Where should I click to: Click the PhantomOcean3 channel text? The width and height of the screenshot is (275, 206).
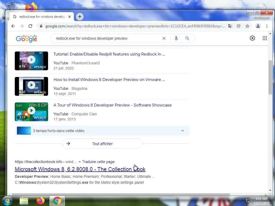click(x=86, y=63)
